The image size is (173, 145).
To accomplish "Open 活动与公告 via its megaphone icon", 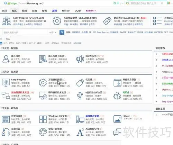I will [80, 59].
